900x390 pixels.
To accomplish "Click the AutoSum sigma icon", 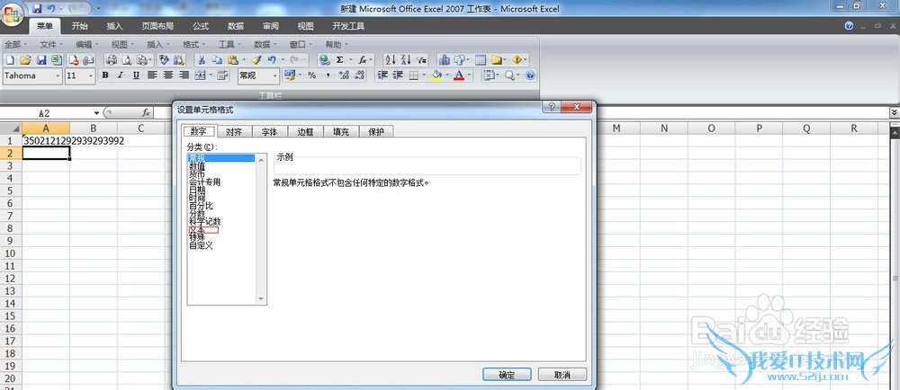I will pos(340,60).
